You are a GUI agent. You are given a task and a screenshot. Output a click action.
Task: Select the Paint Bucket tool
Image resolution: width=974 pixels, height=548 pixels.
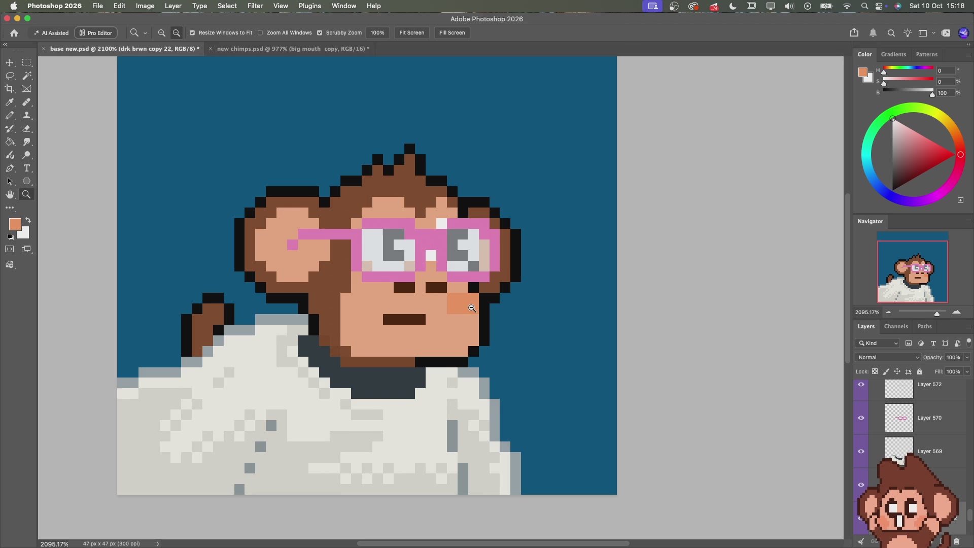click(10, 142)
